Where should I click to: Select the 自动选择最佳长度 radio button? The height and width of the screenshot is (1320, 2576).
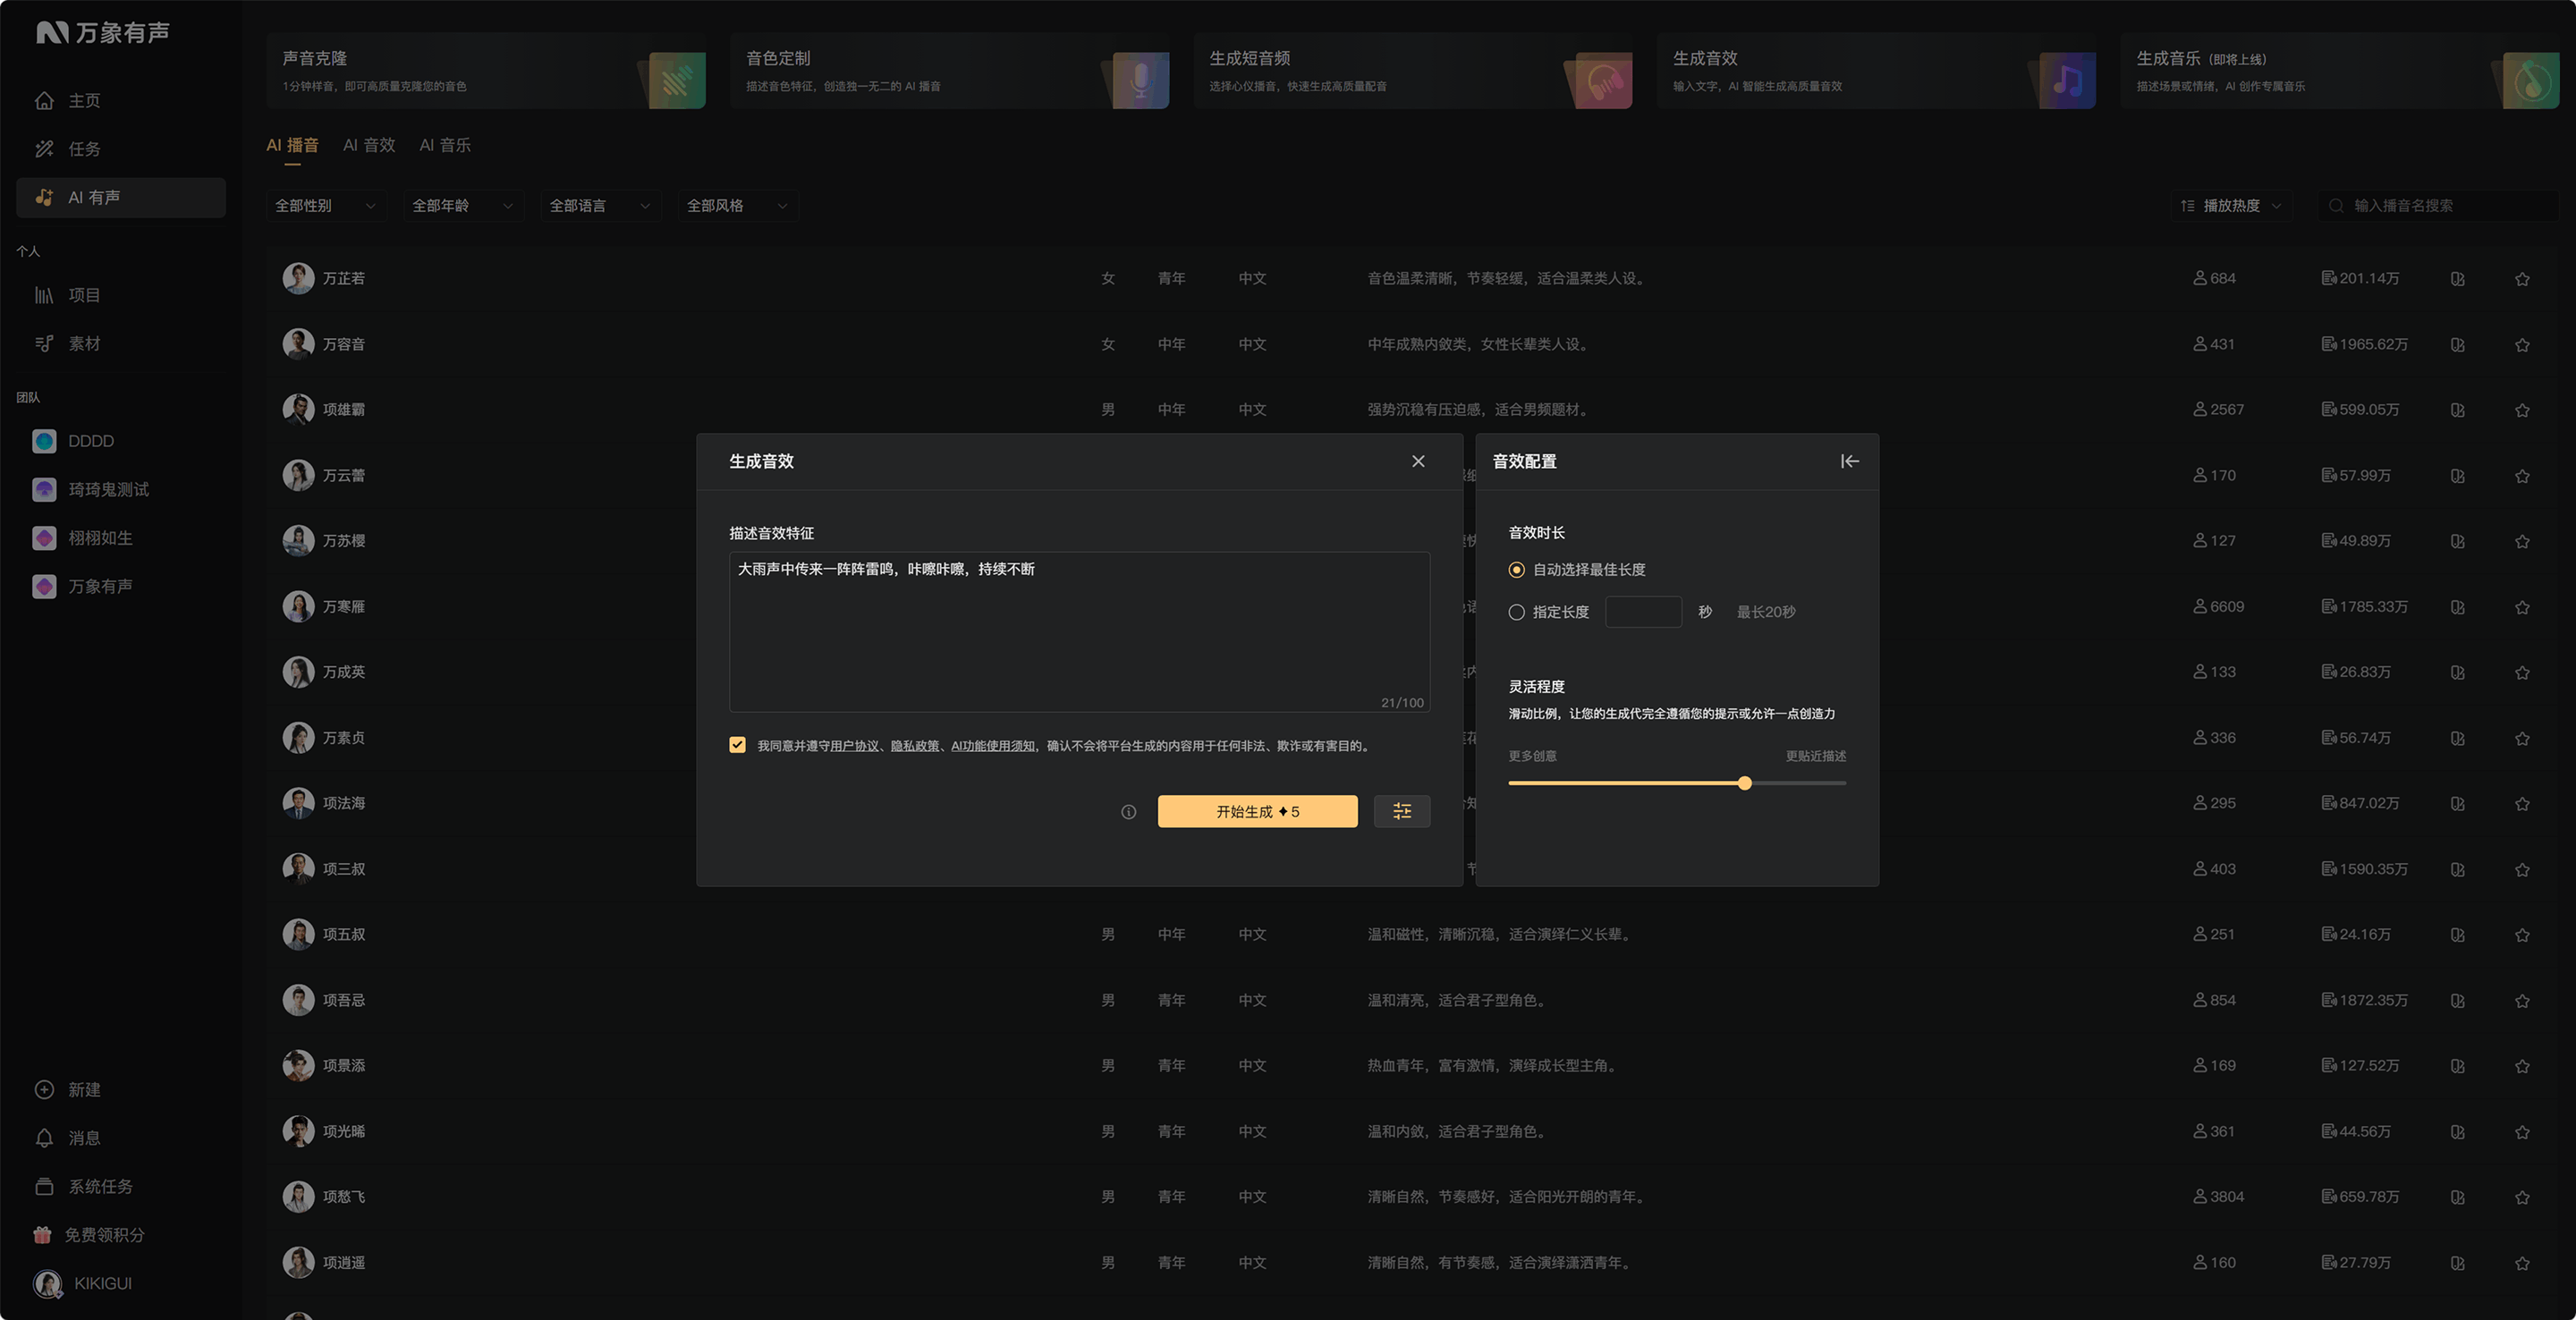pyautogui.click(x=1516, y=570)
